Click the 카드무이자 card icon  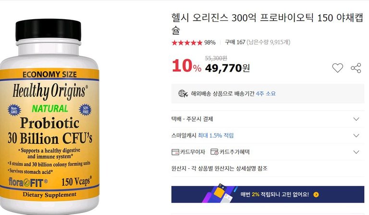(x=175, y=152)
